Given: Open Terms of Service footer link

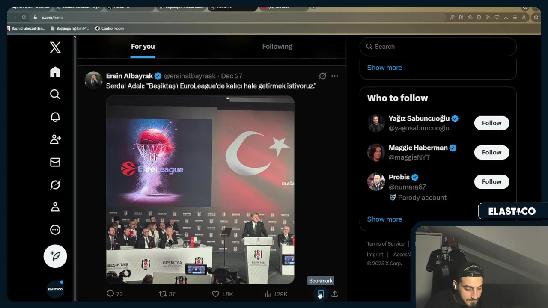Looking at the screenshot, I should 385,243.
